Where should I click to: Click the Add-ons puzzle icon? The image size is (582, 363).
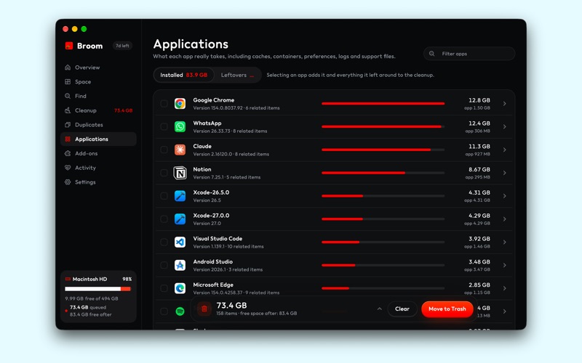(68, 153)
